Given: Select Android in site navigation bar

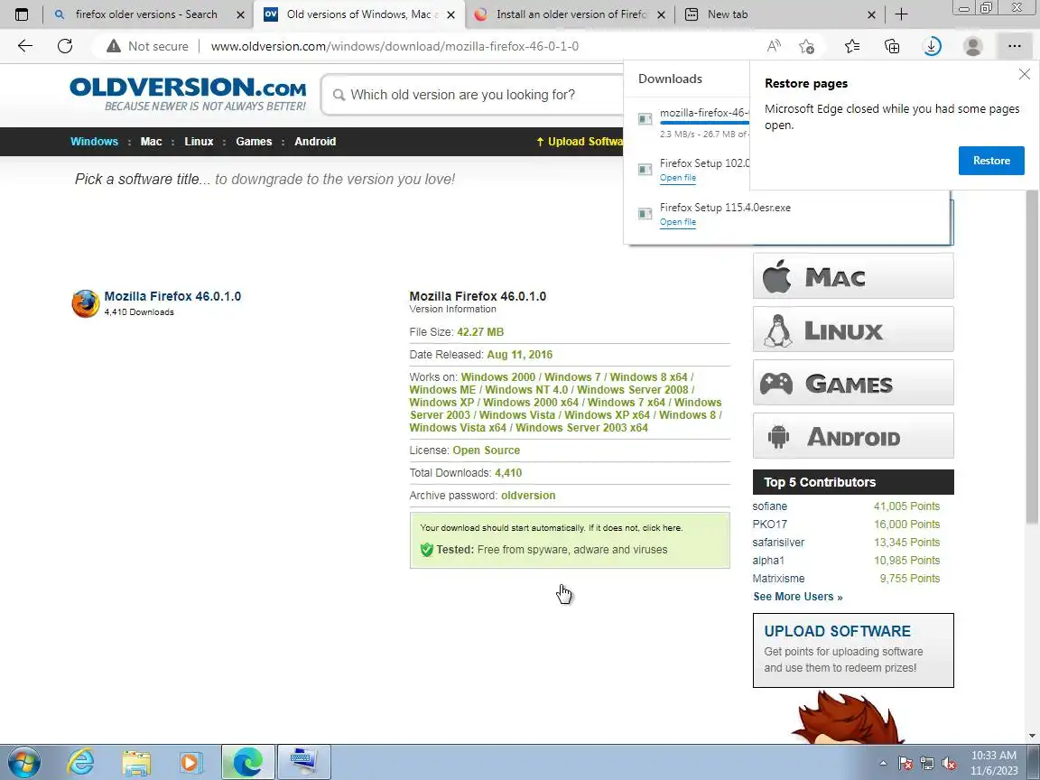Looking at the screenshot, I should tap(315, 141).
